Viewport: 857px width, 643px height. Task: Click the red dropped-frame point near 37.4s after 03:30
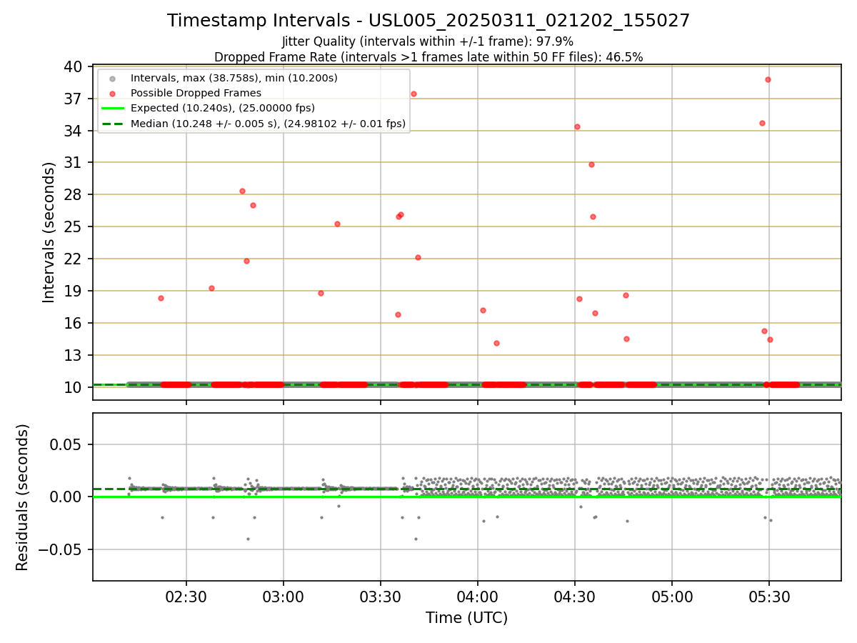coord(414,94)
